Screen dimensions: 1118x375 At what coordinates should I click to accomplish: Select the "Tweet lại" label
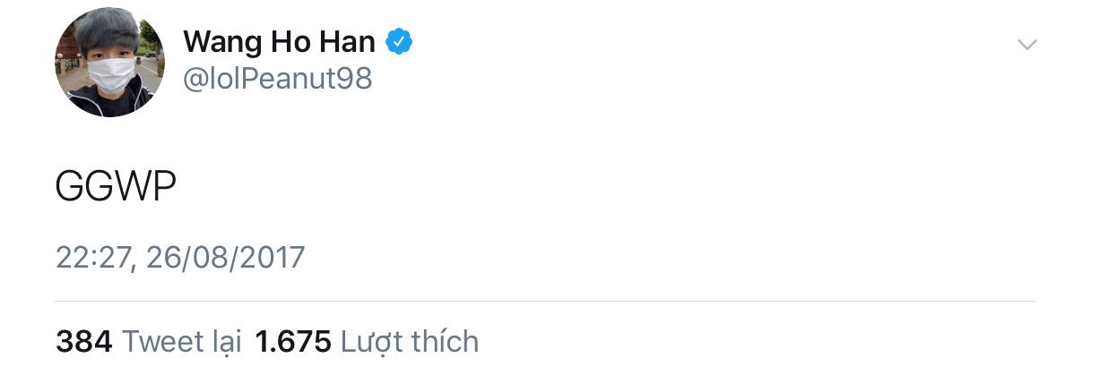(x=182, y=341)
